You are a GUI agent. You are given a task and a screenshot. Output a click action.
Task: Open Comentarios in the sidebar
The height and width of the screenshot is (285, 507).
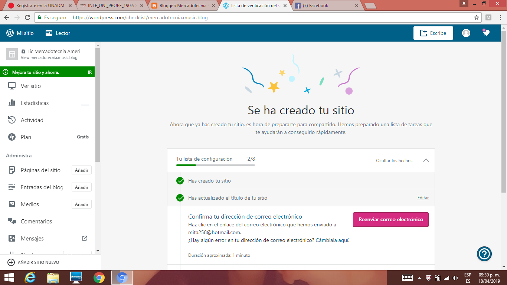point(36,222)
